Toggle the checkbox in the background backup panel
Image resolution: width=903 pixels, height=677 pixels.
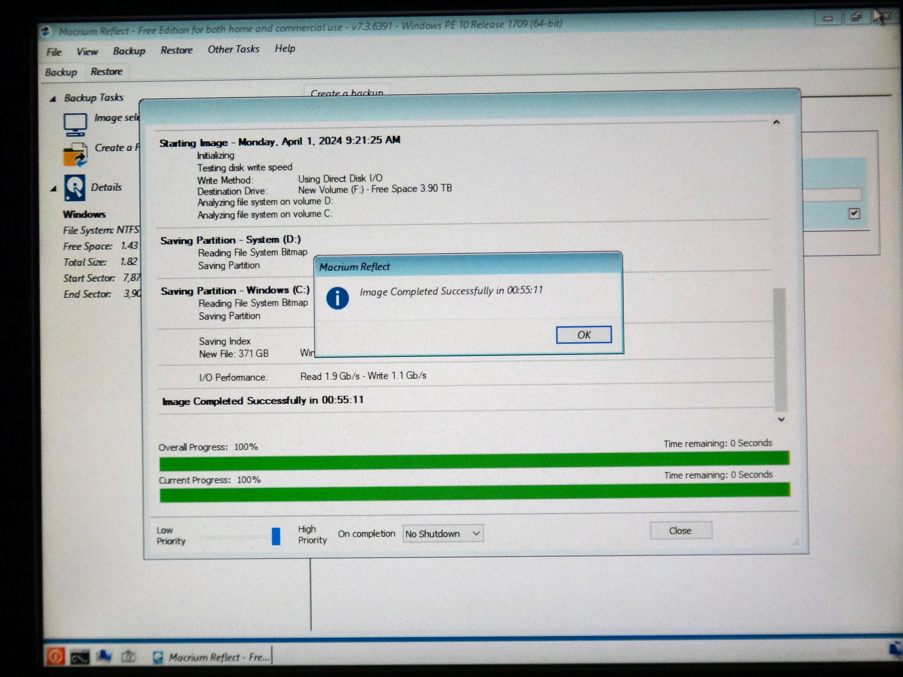pyautogui.click(x=854, y=213)
